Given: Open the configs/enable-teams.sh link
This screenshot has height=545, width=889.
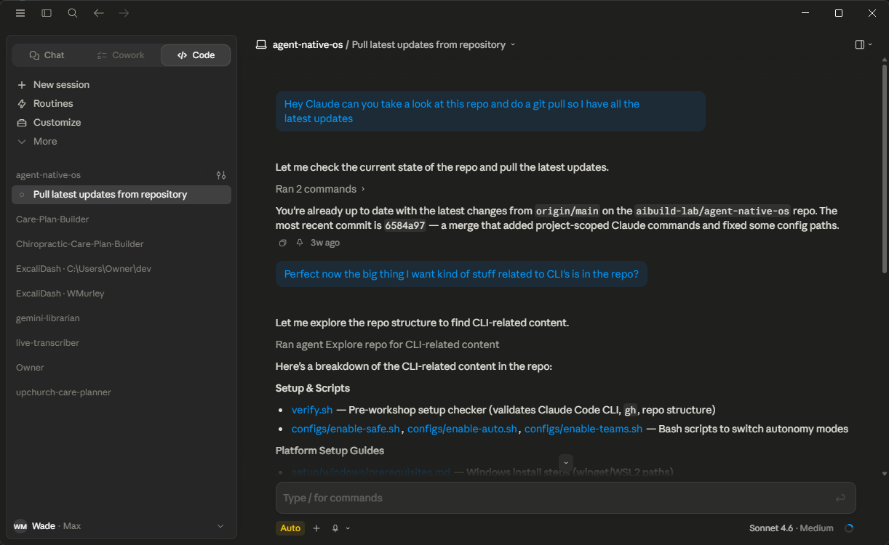Looking at the screenshot, I should pos(583,429).
